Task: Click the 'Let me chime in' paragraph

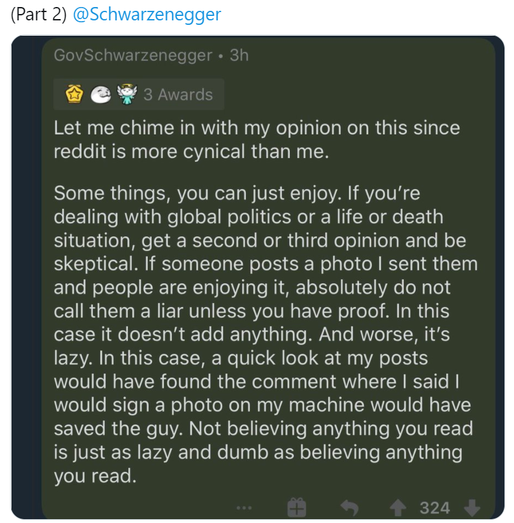Action: tap(257, 140)
